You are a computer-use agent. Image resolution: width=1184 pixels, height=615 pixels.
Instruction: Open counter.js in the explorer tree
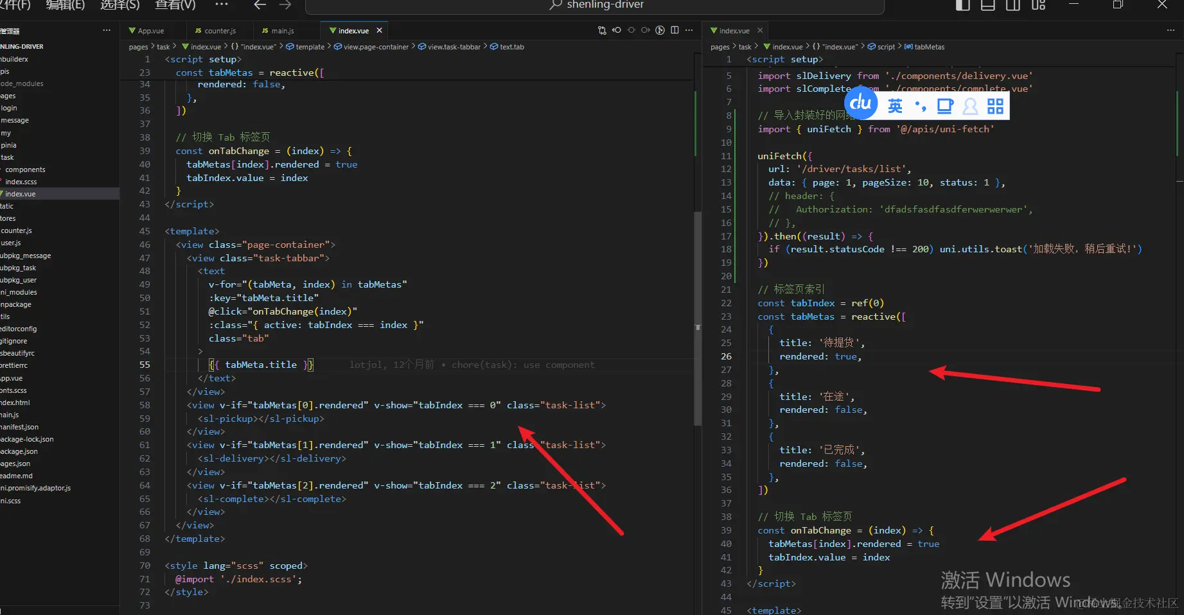[16, 230]
